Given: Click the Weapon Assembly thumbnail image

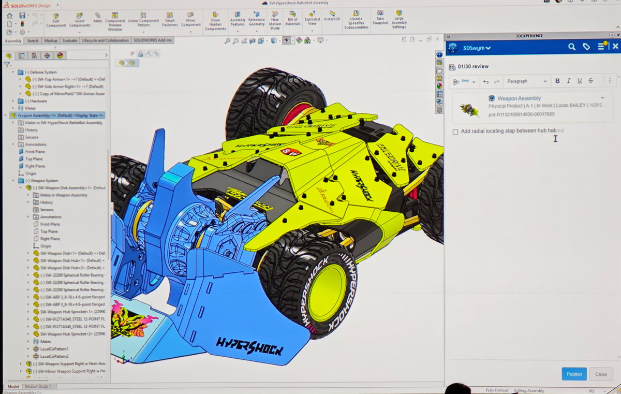Looking at the screenshot, I should pos(469,109).
